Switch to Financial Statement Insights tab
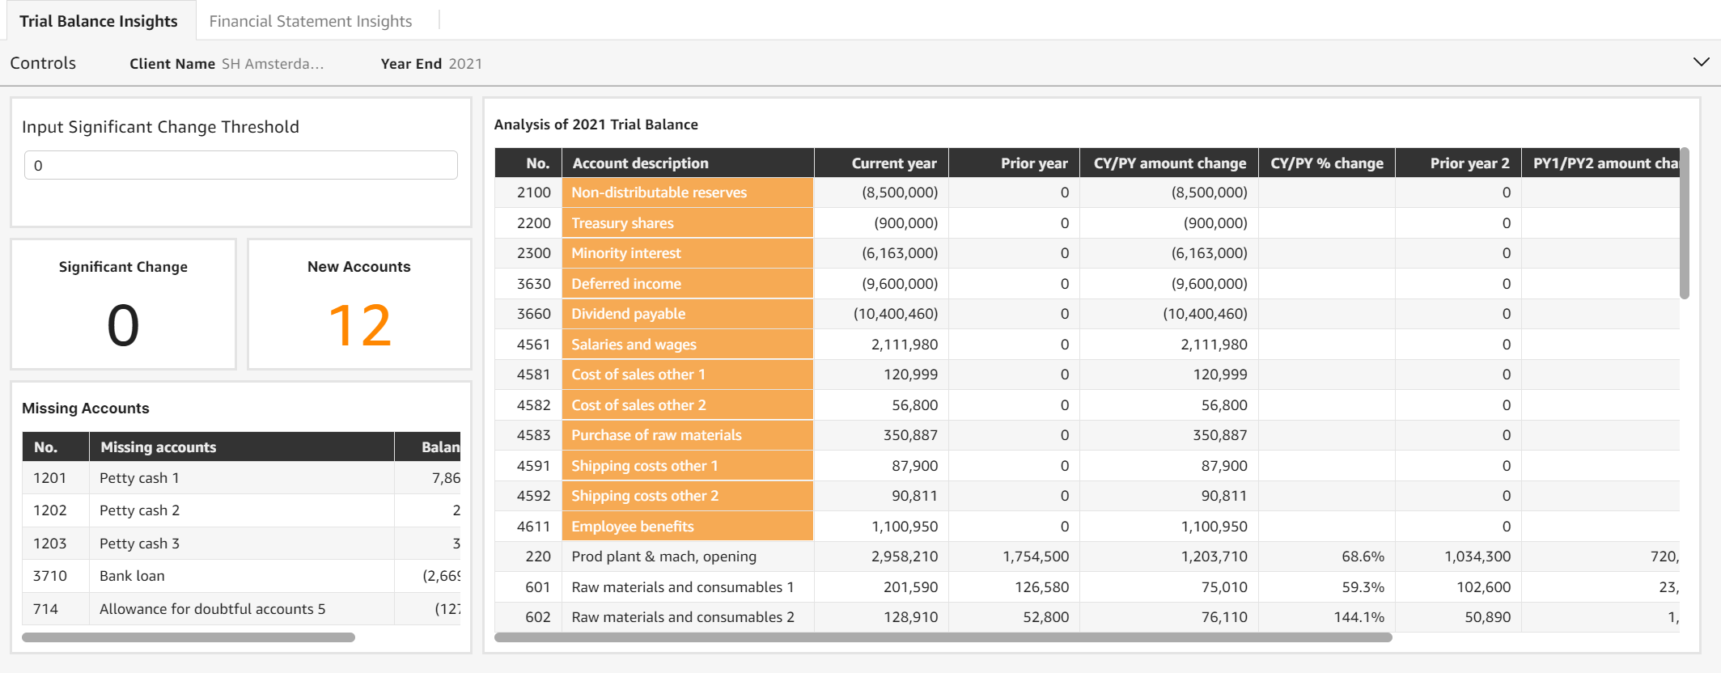Viewport: 1721px width, 673px height. click(310, 21)
